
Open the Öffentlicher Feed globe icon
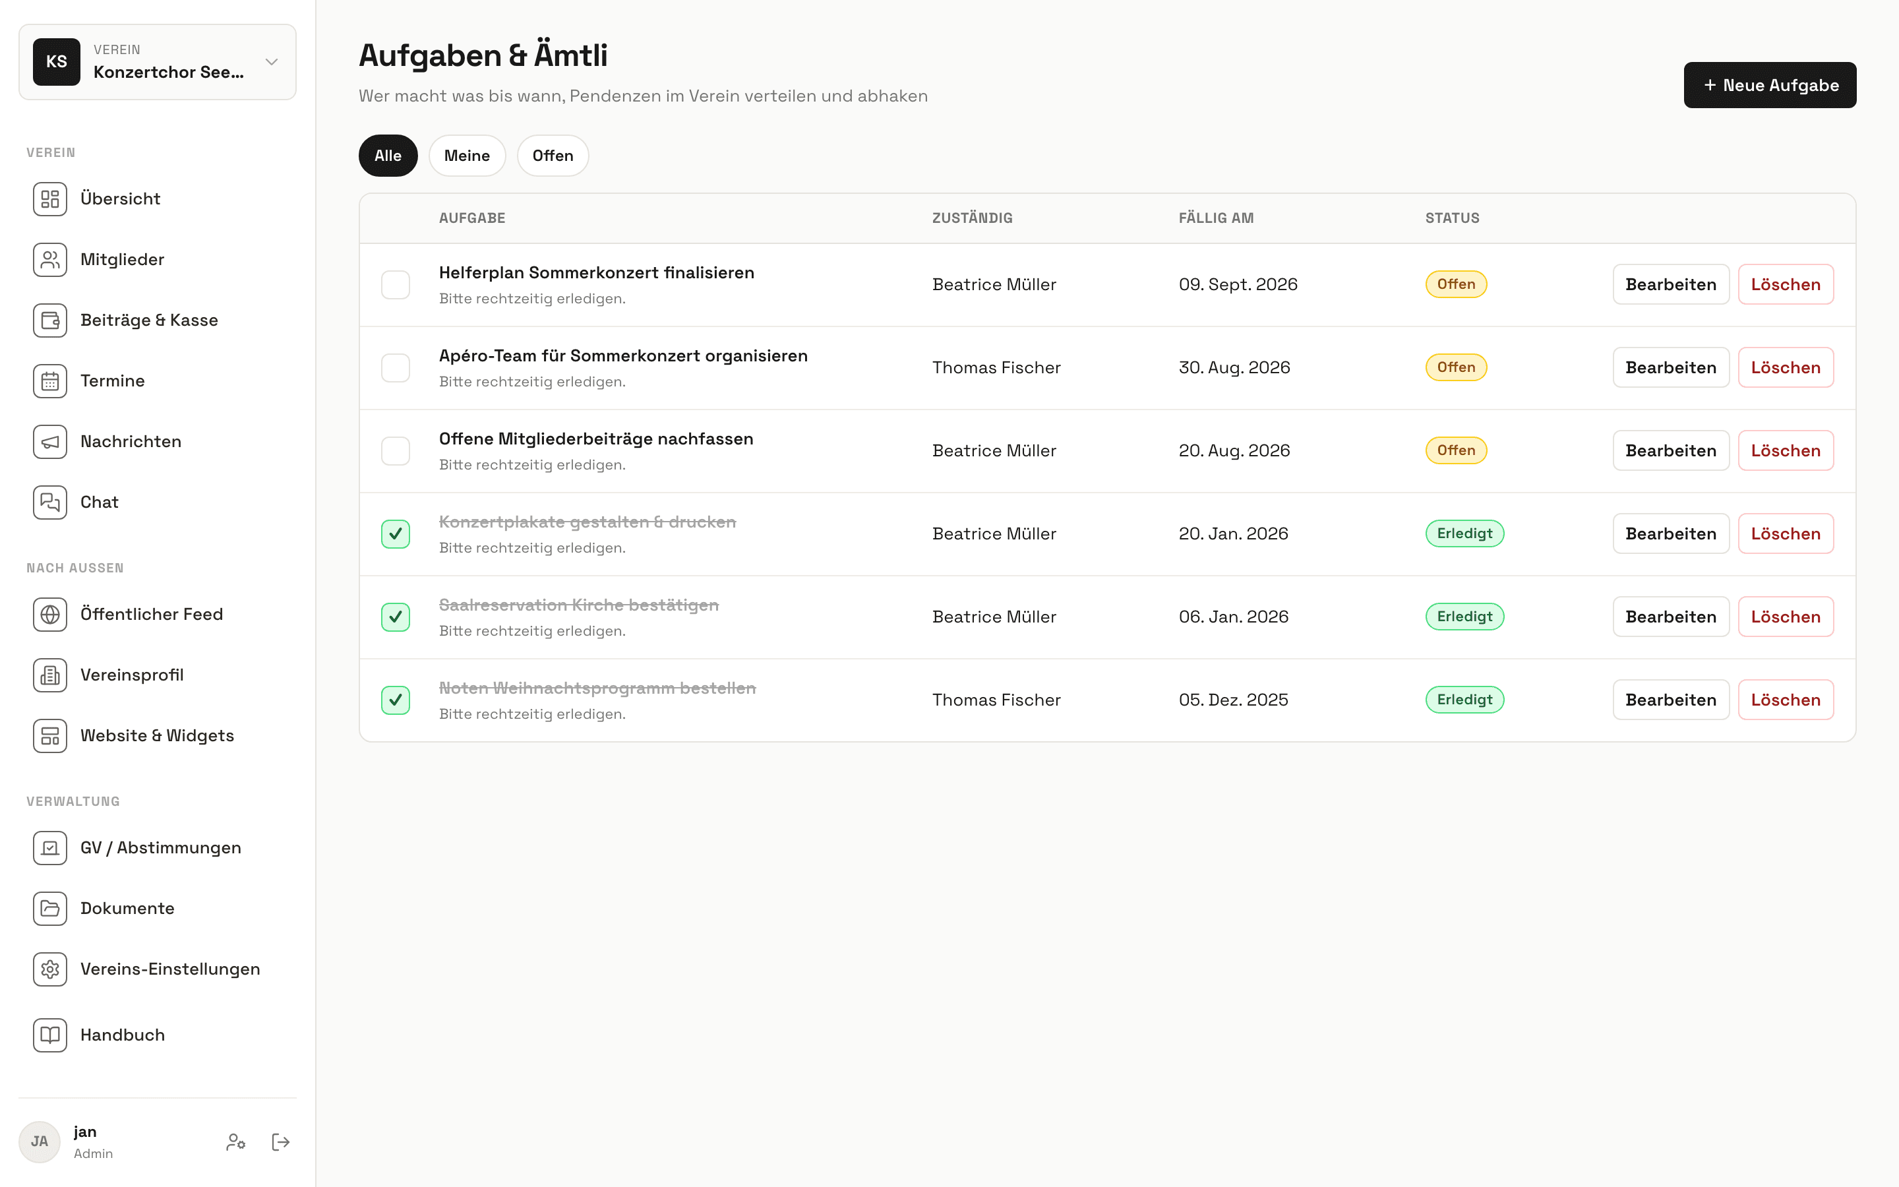click(x=50, y=614)
